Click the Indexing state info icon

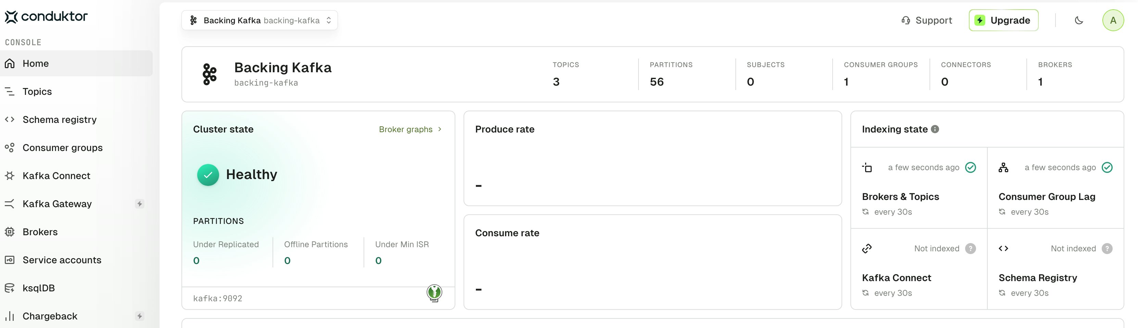[x=935, y=129]
